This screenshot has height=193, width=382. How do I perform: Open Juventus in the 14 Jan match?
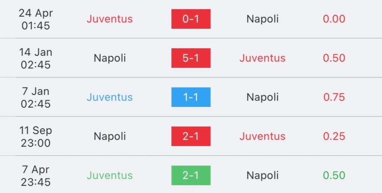click(263, 58)
